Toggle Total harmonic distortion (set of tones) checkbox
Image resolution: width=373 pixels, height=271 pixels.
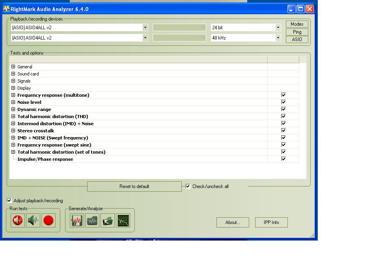[x=283, y=152]
